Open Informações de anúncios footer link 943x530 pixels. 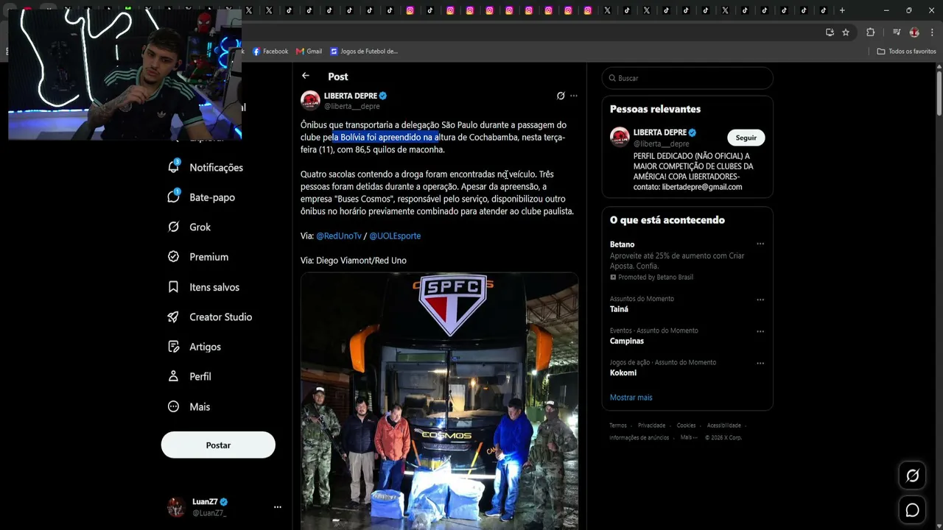(639, 438)
